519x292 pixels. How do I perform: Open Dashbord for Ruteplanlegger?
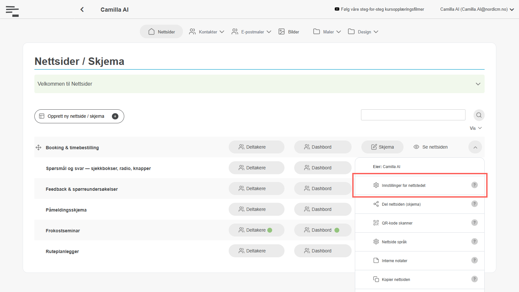pyautogui.click(x=323, y=251)
